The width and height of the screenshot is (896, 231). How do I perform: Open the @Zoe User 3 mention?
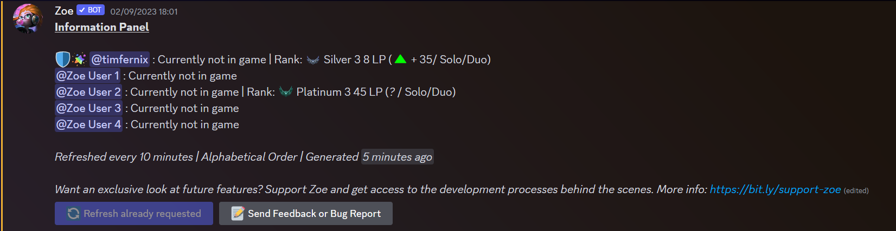pos(88,108)
